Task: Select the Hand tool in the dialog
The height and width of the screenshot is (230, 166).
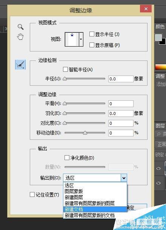Action: [20, 37]
